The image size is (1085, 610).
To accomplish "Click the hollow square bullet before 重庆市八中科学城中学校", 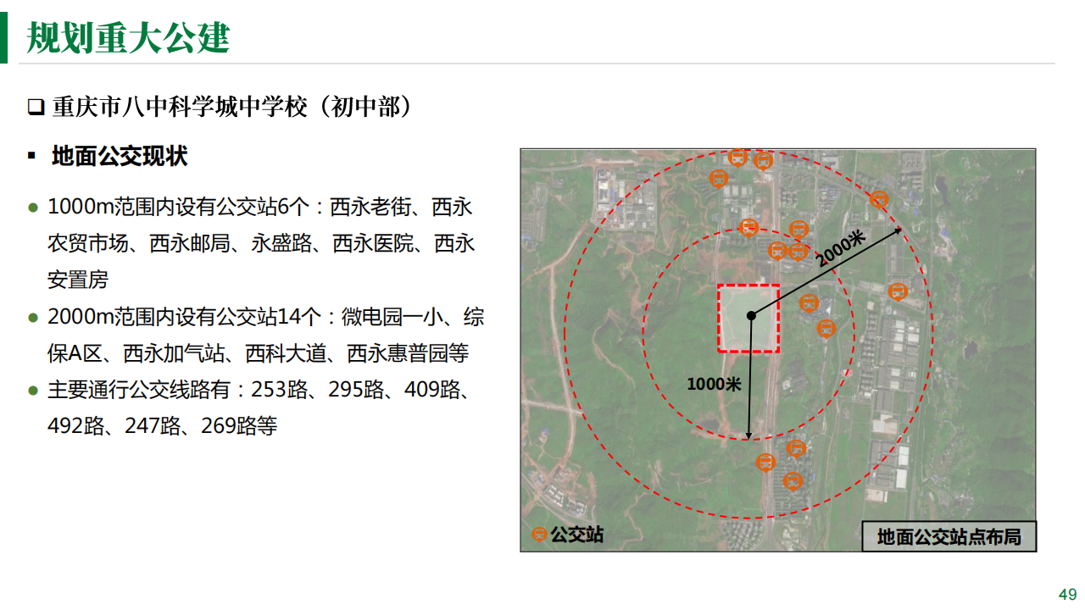I will (36, 108).
